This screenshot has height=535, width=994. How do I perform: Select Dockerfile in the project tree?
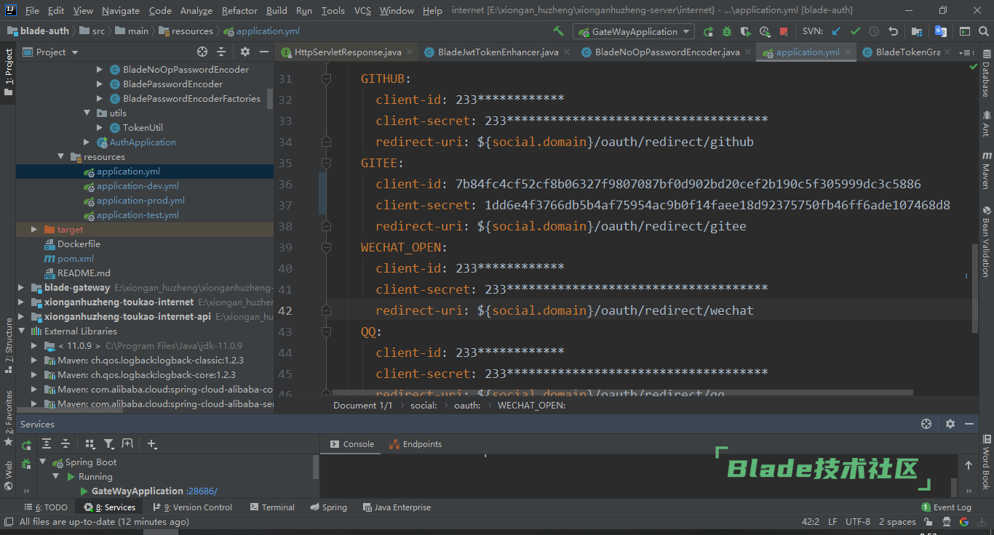[79, 244]
